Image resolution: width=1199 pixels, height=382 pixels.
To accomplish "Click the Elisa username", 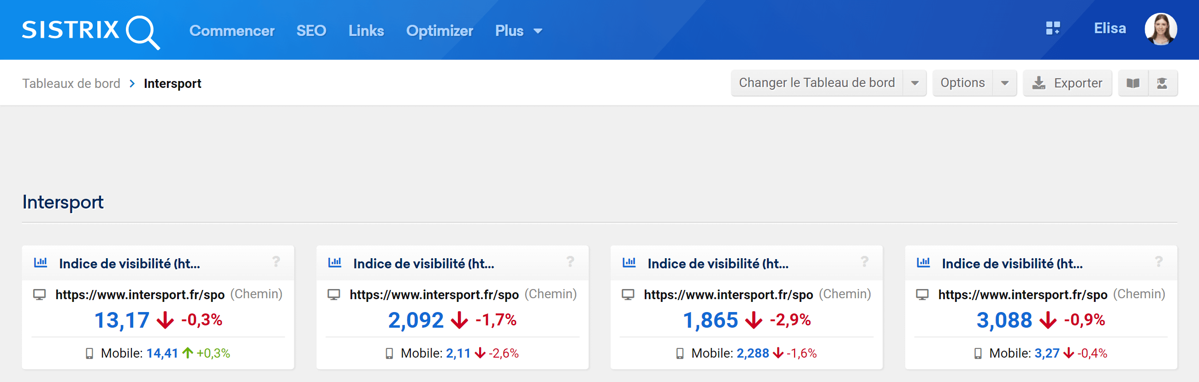I will pos(1110,29).
